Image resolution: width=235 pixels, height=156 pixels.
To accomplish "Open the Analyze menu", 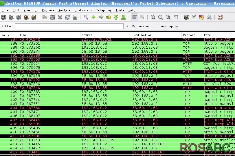I will [65, 10].
